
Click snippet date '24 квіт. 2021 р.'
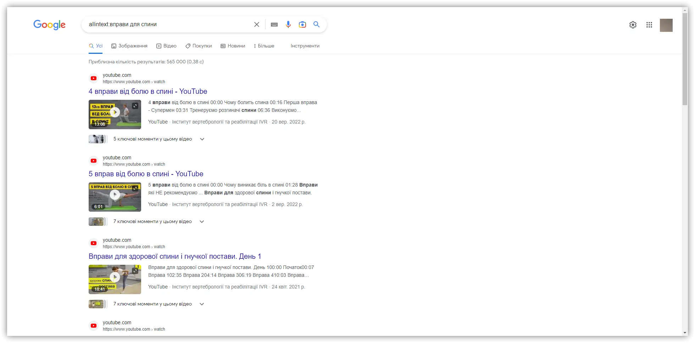288,287
